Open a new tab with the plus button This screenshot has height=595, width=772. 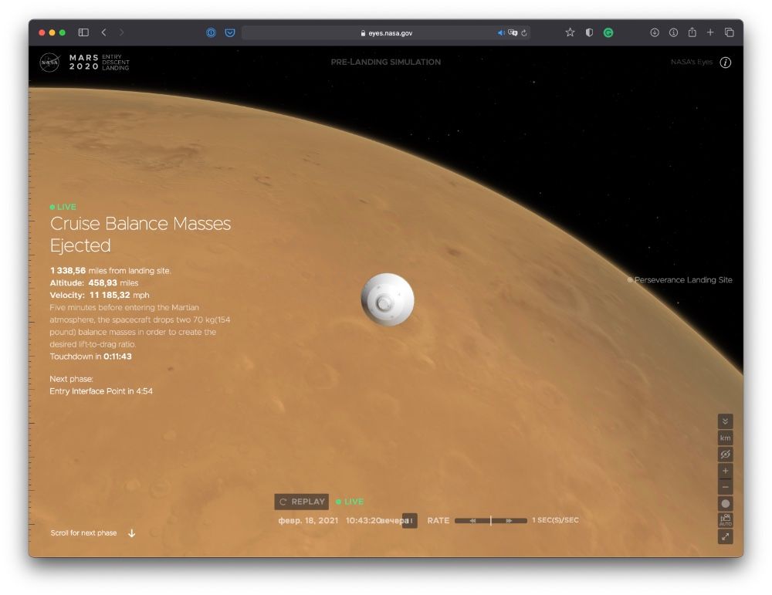[710, 32]
